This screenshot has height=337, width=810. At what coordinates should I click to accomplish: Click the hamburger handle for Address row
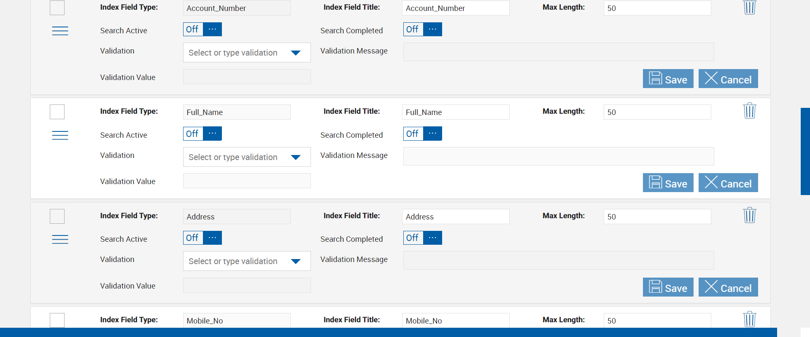tap(60, 239)
